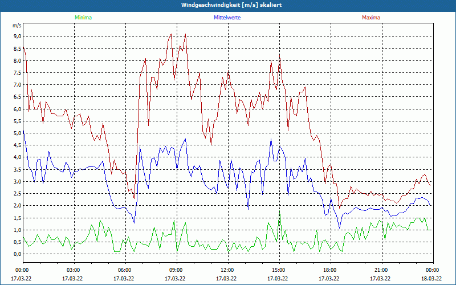Select the green 'Minima' legend label
Image resolution: width=456 pixels, height=285 pixels.
point(83,18)
